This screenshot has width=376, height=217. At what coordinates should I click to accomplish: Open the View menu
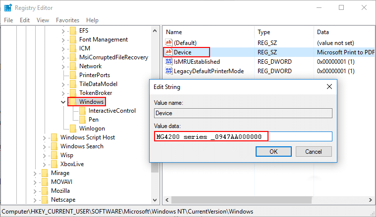(x=43, y=20)
